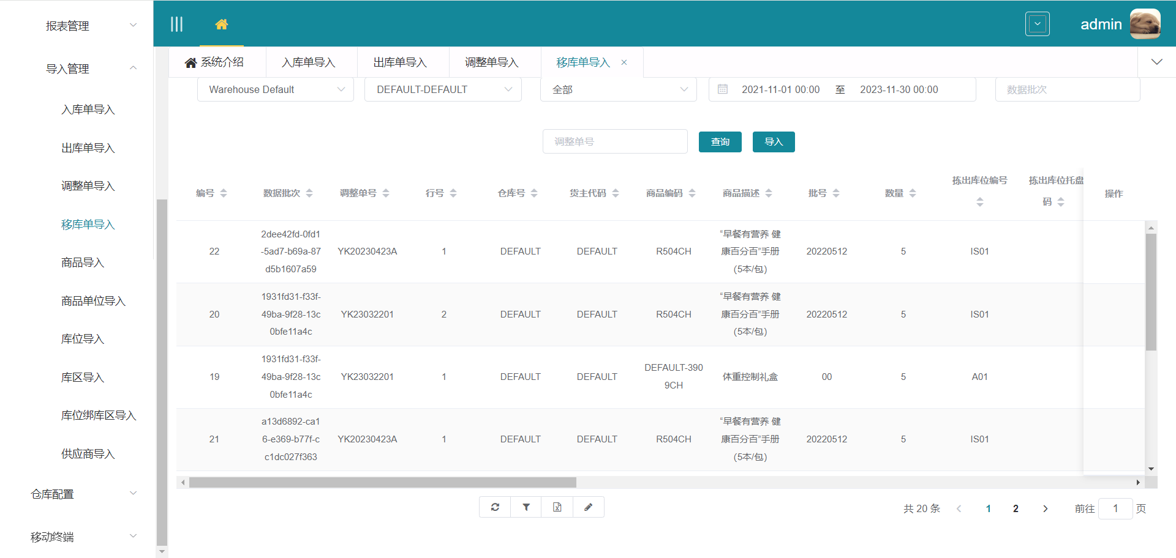Open the Warehouse Default dropdown

276,89
